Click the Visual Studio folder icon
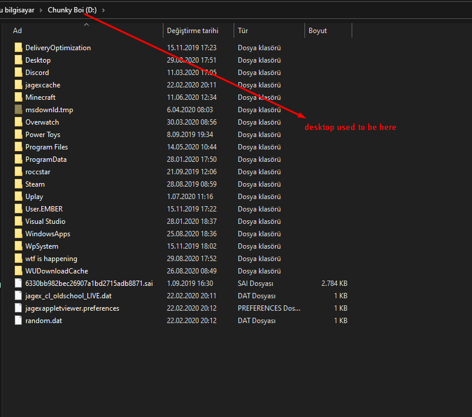 click(18, 221)
